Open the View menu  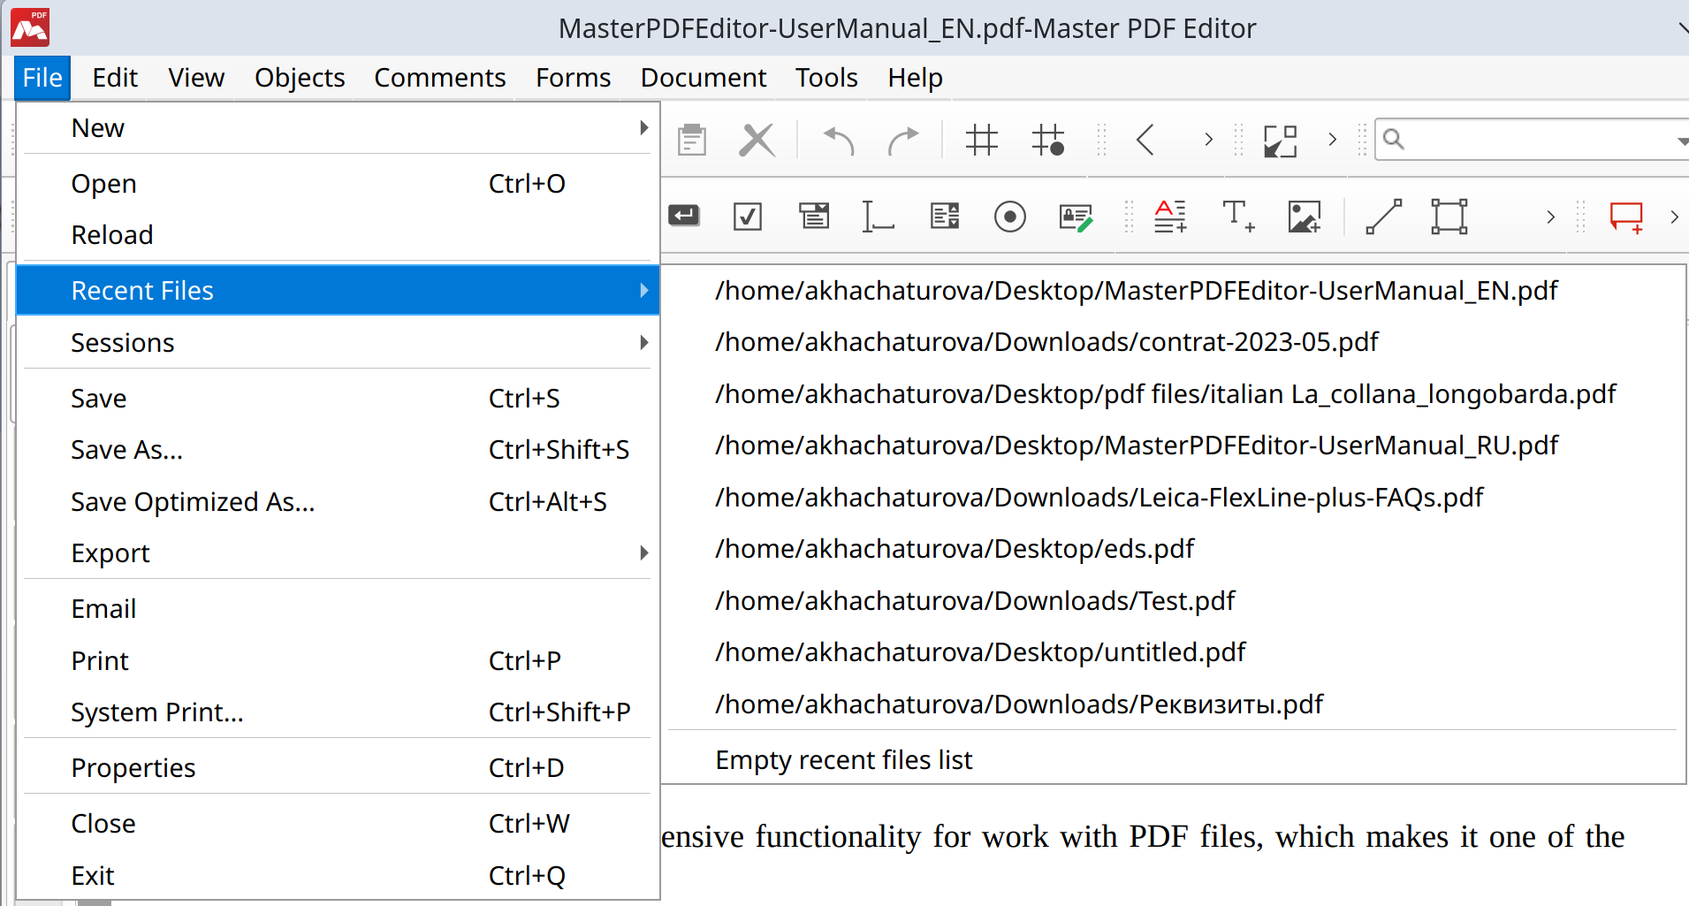196,78
